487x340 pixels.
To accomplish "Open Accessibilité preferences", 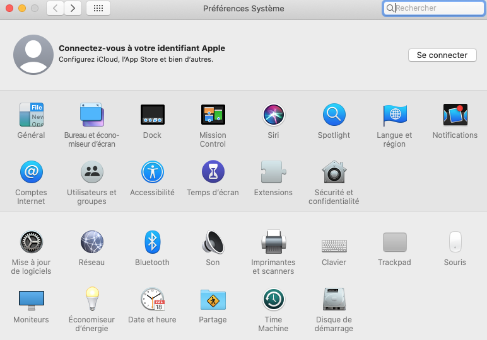I will pos(153,172).
